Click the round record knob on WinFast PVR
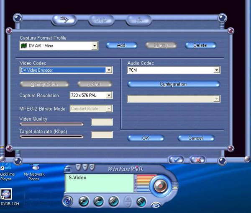Screen dimensions: 251x213 160,186
